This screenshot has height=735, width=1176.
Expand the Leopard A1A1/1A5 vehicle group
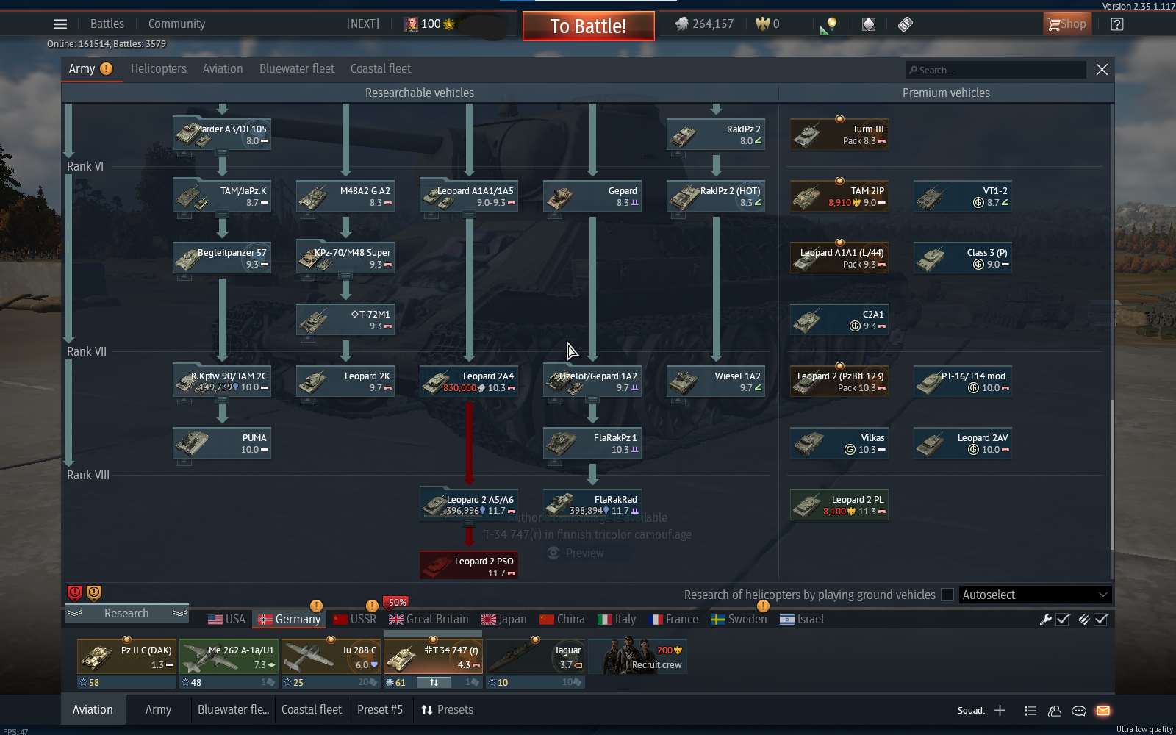click(469, 215)
